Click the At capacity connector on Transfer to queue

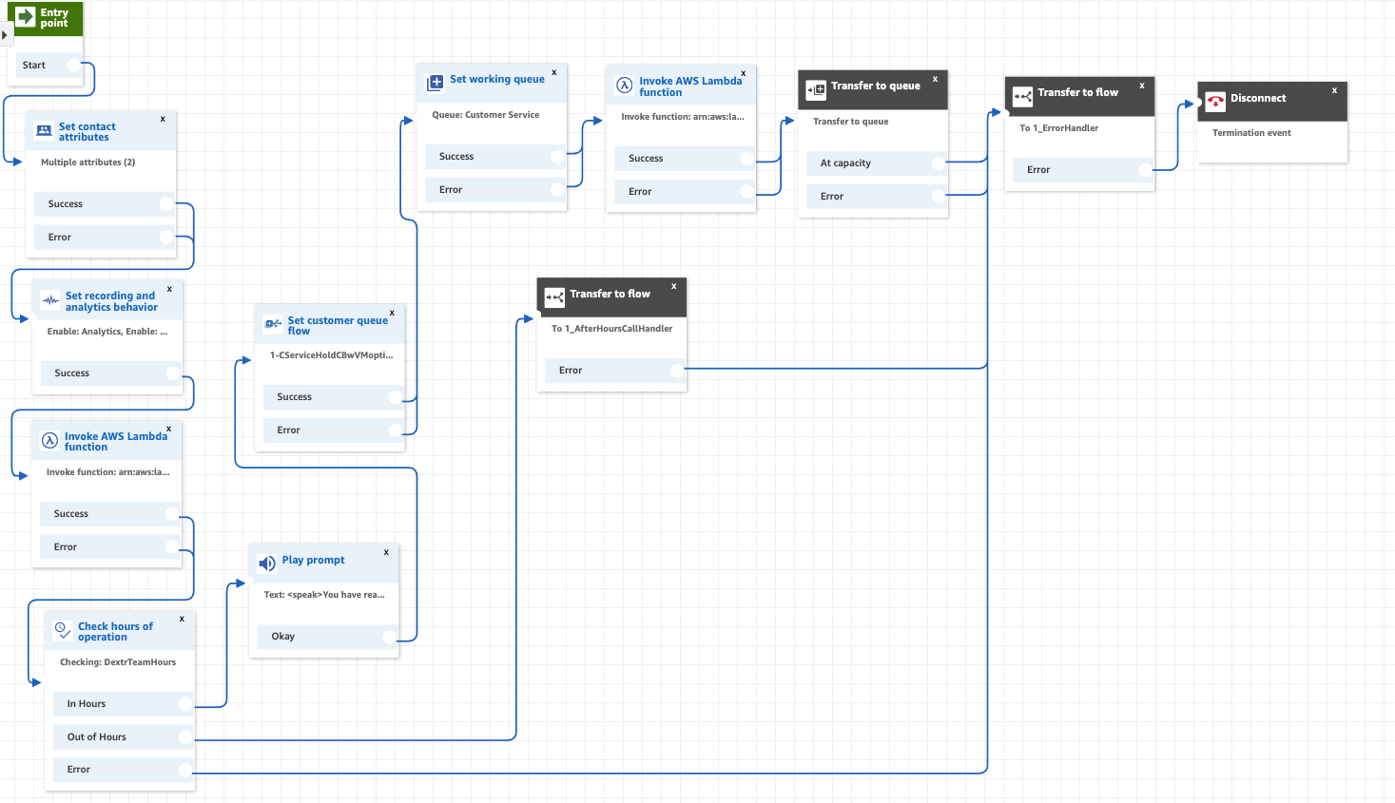(939, 163)
